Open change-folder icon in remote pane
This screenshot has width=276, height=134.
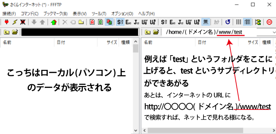click(x=156, y=32)
